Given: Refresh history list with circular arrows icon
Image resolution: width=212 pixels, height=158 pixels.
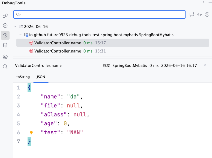Looking at the screenshot, I should click(x=199, y=14).
